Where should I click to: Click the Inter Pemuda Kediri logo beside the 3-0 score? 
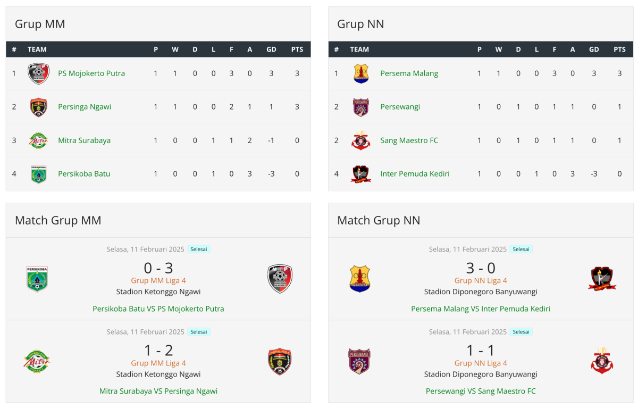pos(602,279)
